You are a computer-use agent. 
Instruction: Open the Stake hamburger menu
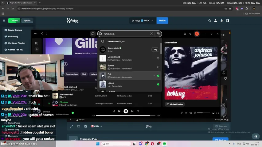point(4,21)
